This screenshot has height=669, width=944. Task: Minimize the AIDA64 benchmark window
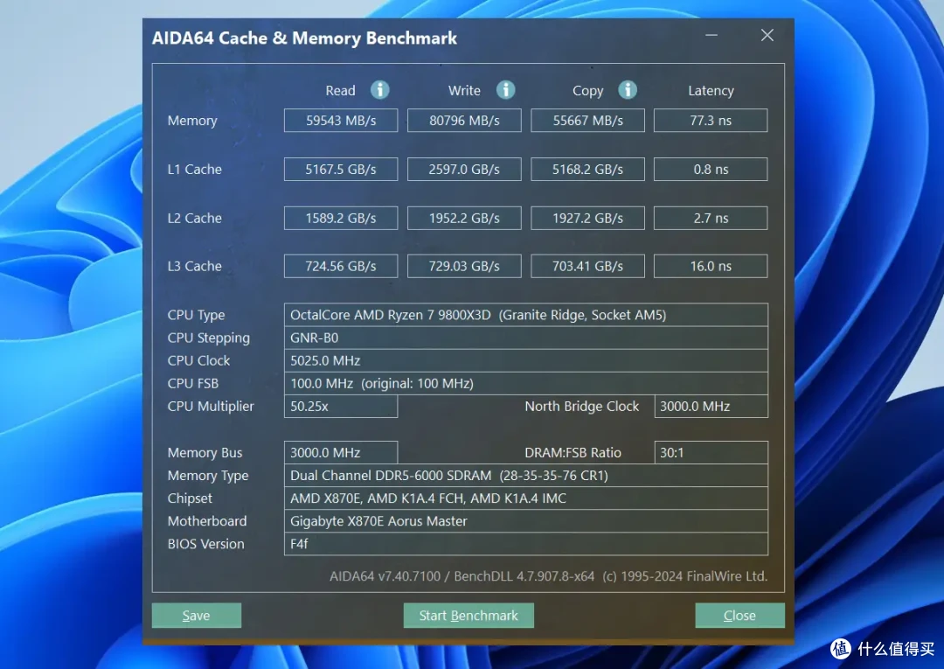(x=711, y=36)
